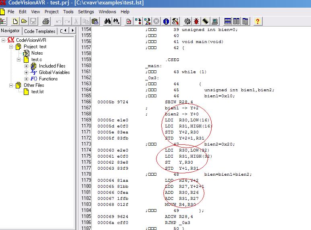Switch to the Code Templates tab

[x=40, y=31]
